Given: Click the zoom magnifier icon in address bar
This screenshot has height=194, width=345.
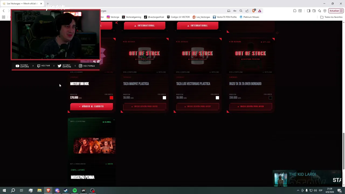Looking at the screenshot, I should coord(241,11).
